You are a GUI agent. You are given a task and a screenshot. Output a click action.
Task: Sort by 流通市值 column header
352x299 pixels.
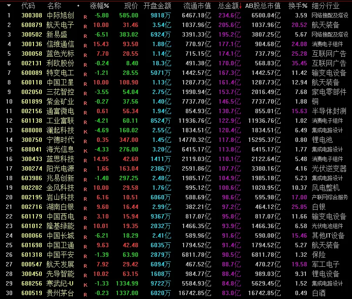click(197, 6)
